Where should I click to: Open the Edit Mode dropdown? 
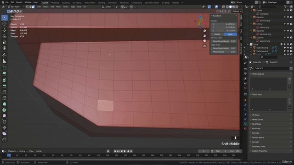click(x=16, y=7)
